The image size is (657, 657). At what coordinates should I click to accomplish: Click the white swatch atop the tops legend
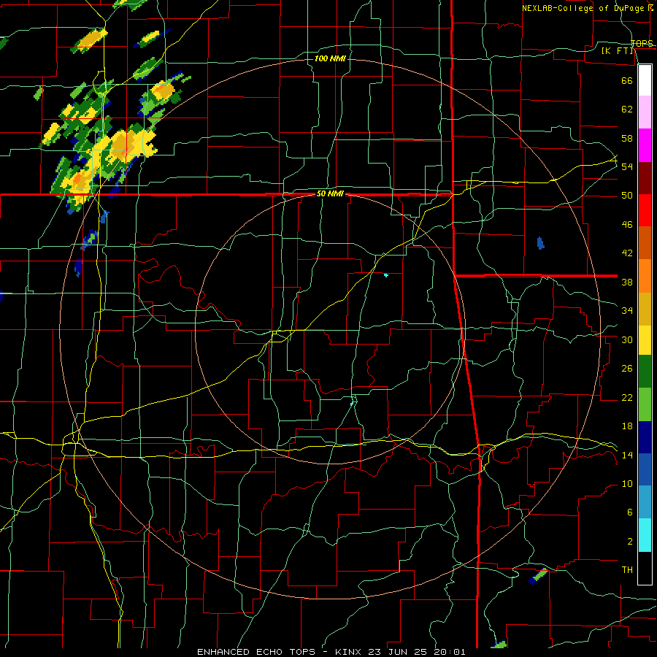coord(645,80)
